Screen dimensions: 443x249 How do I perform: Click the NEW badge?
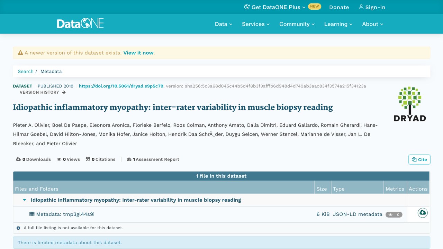315,7
